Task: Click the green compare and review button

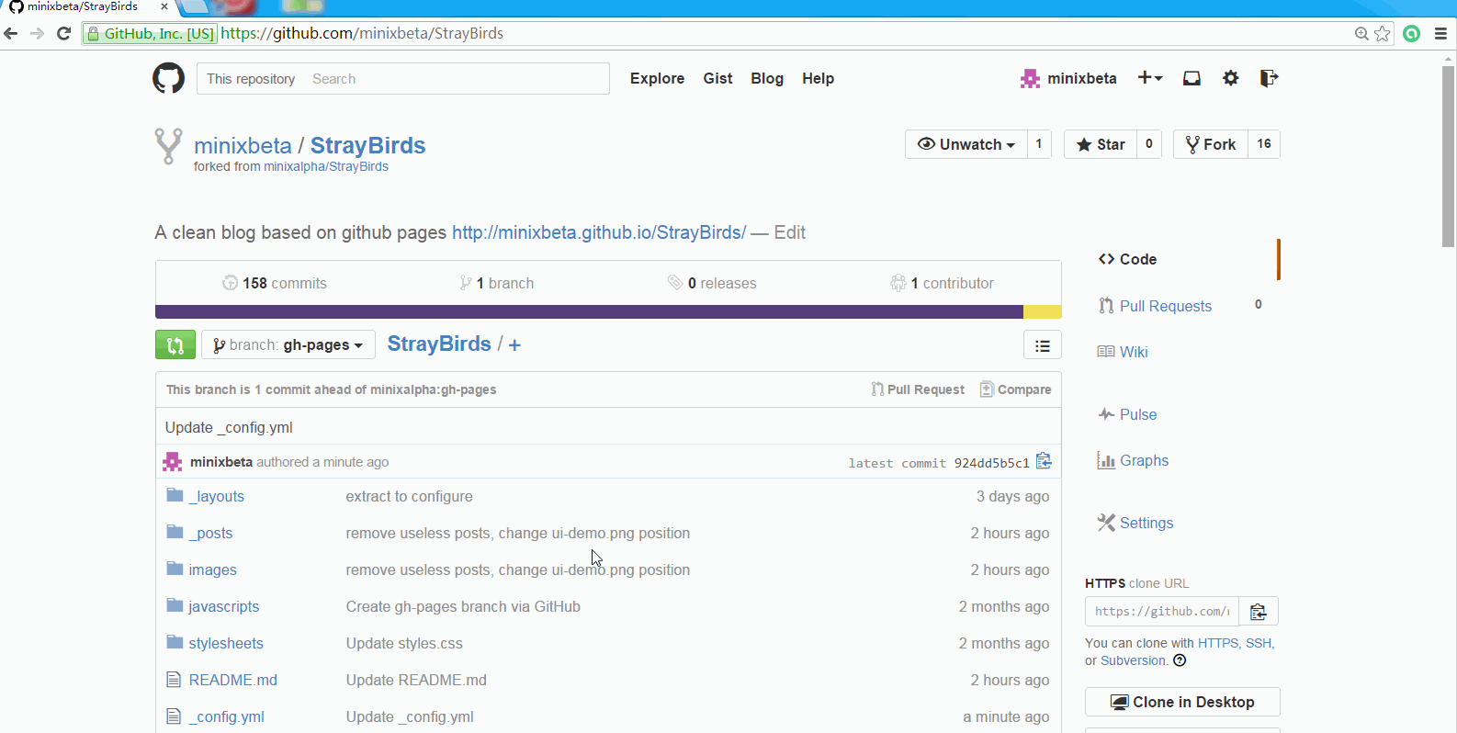Action: click(x=175, y=344)
